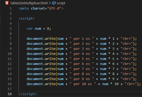This screenshot has height=97, width=142.
Task: Click the "<br>" string on line 16
Action: click(131, 84)
